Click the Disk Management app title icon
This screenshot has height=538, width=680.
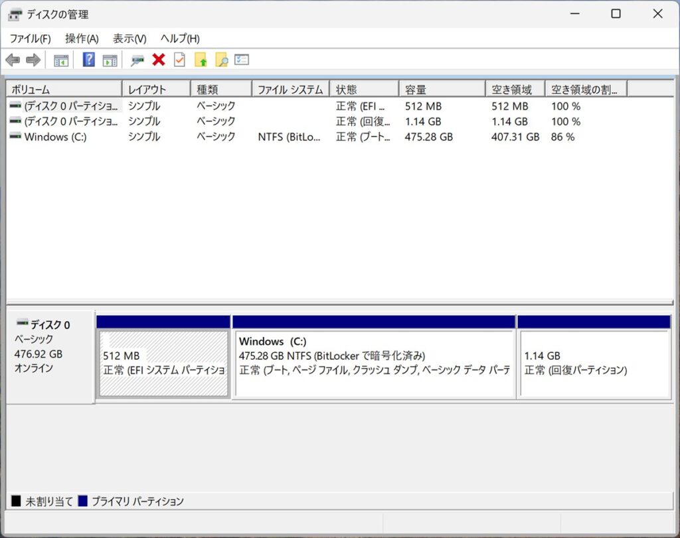pos(15,15)
